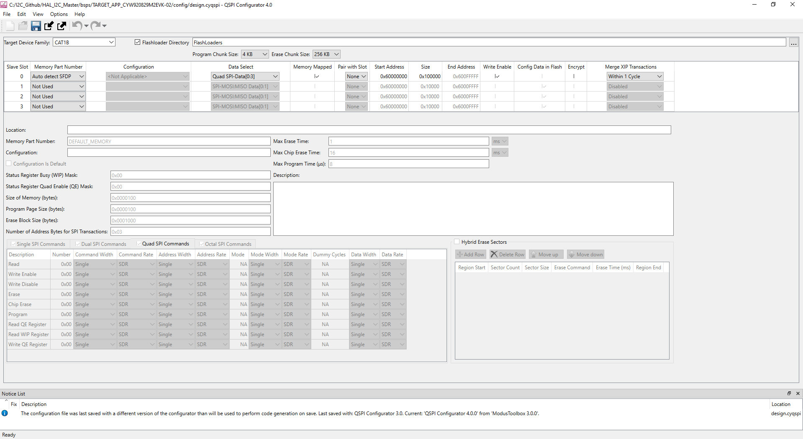The height and width of the screenshot is (439, 803).
Task: Click the Fix column header in Notice List
Action: point(14,404)
